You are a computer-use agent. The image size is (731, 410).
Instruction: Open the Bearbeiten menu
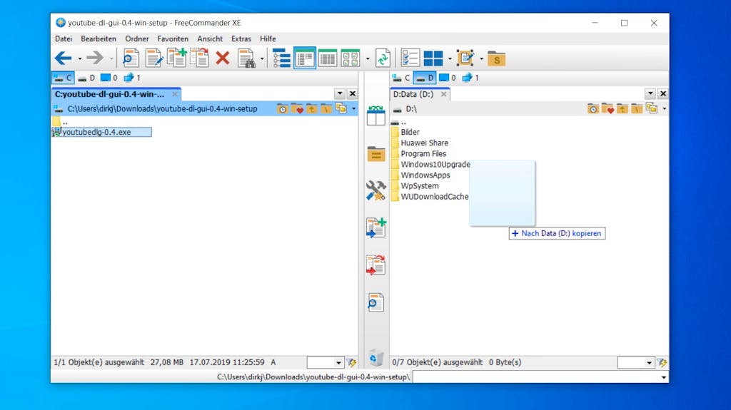[99, 39]
